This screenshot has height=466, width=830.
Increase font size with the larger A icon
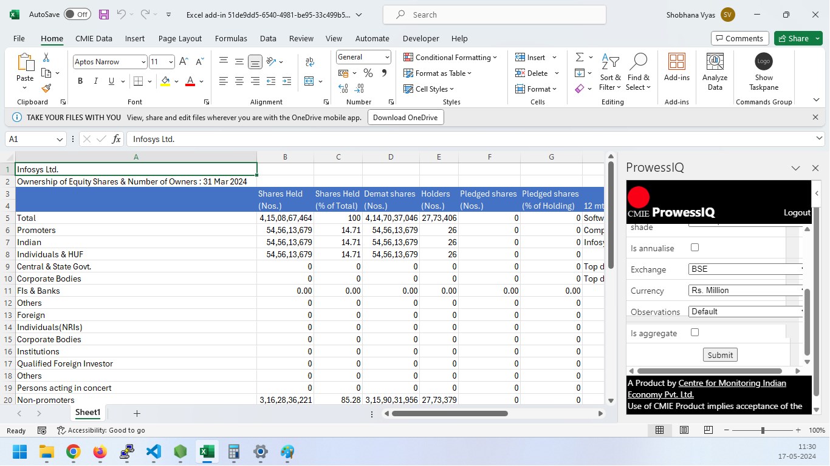tap(183, 62)
